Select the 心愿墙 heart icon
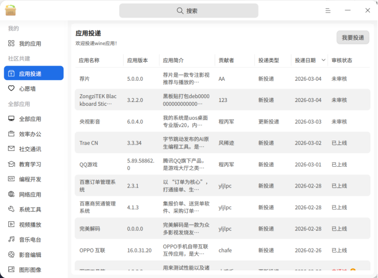The image size is (378, 278). coord(11,88)
